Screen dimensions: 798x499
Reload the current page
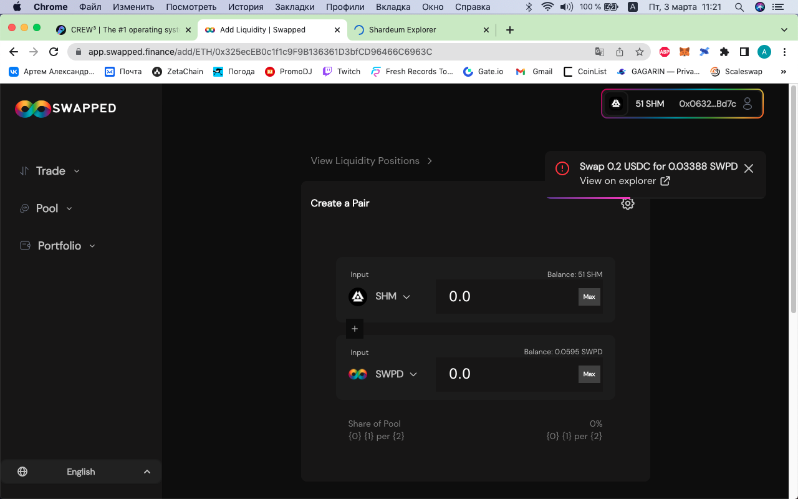[x=54, y=52]
